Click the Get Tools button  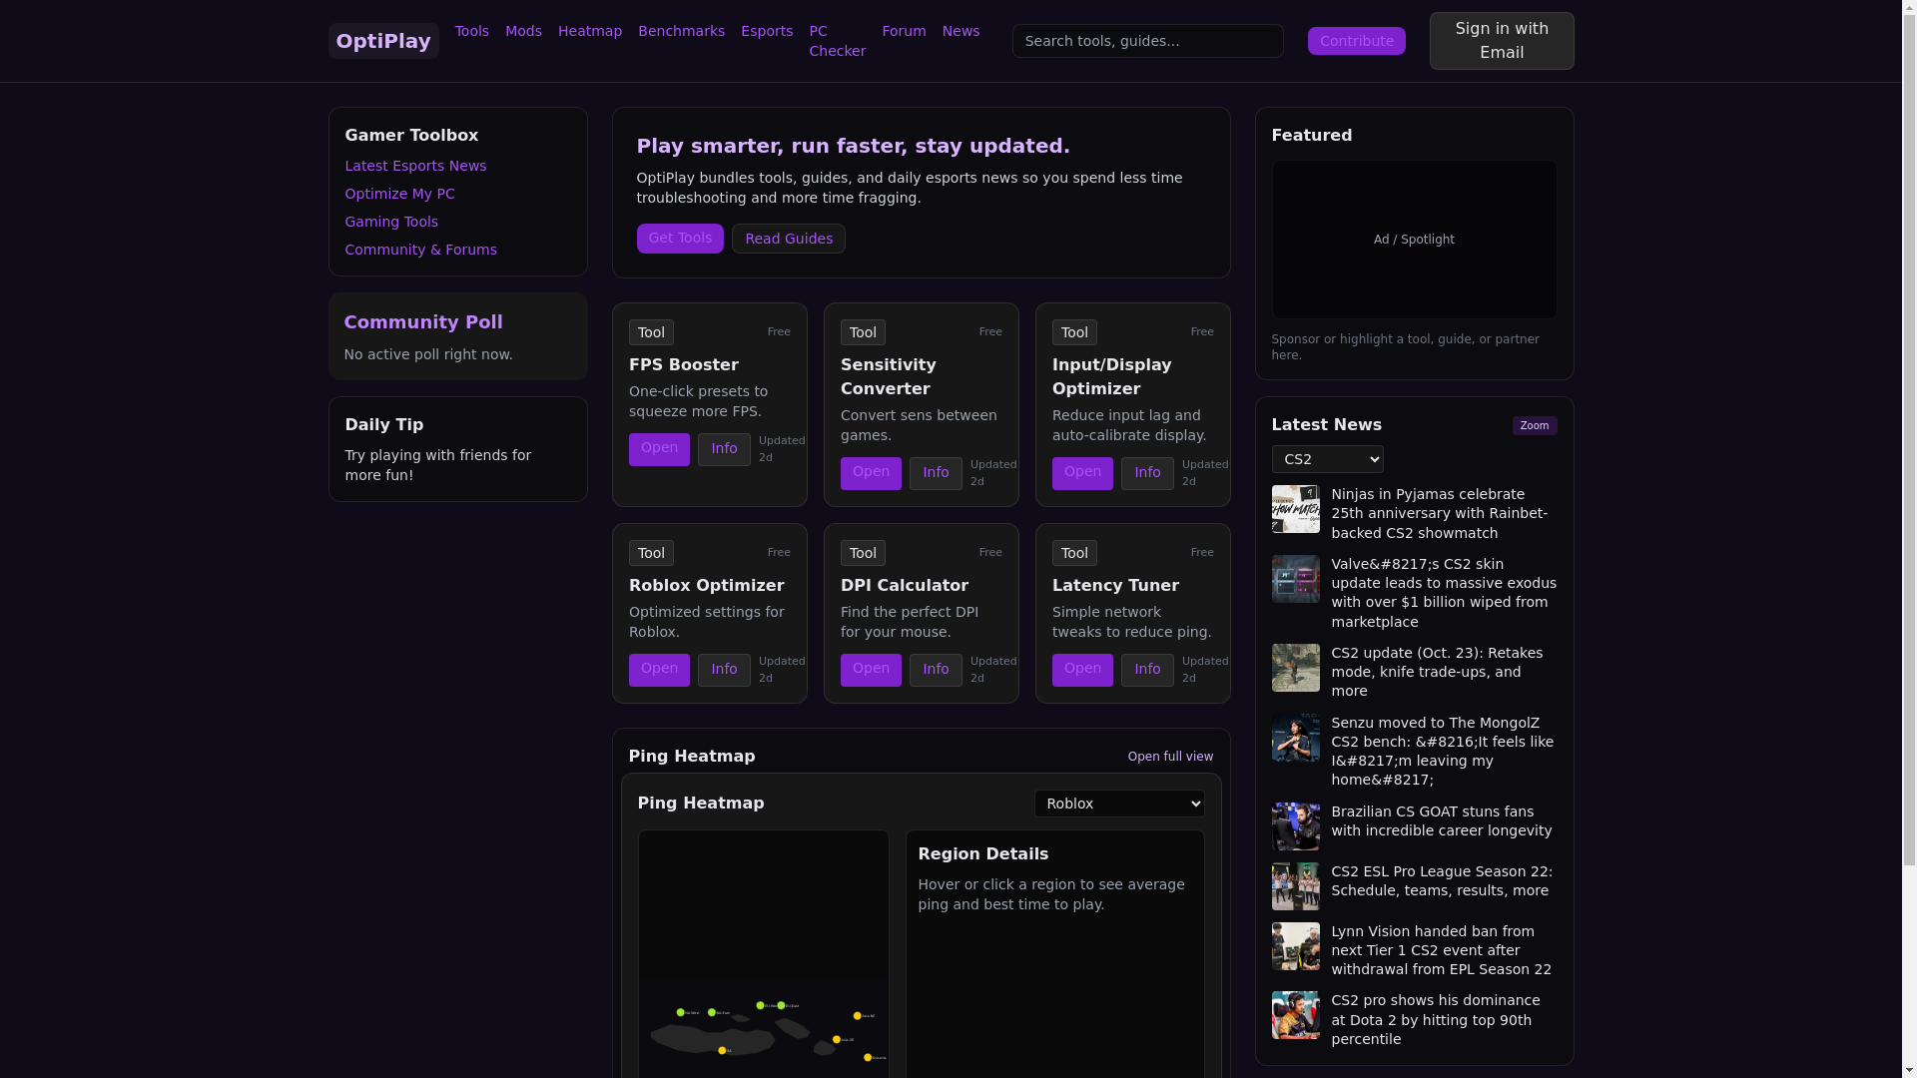tap(680, 239)
